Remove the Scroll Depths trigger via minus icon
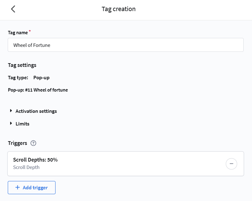 point(231,164)
